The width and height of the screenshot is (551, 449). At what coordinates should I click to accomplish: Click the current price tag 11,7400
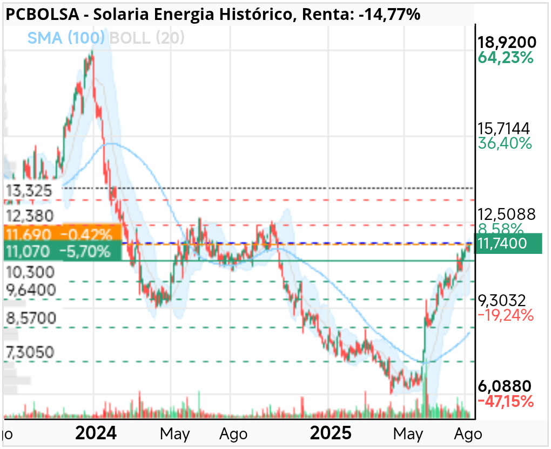(508, 243)
